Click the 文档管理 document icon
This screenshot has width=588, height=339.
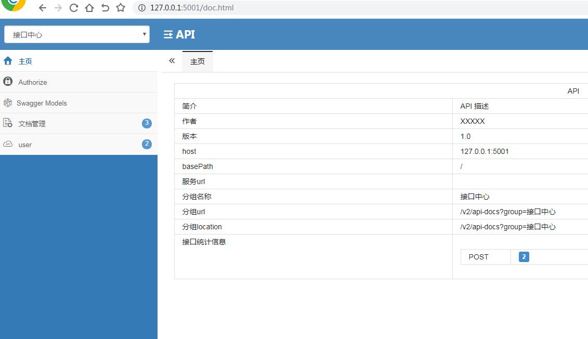pos(8,123)
